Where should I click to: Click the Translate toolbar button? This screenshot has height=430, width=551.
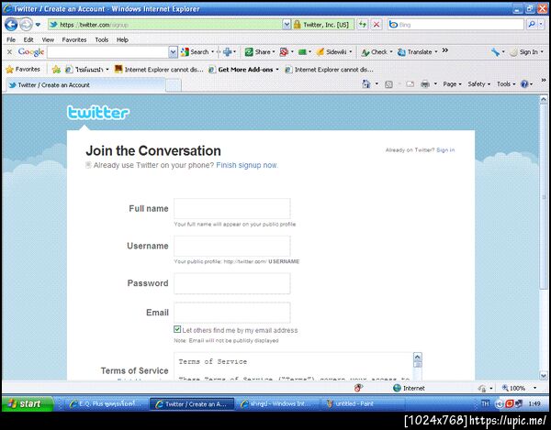tap(415, 52)
